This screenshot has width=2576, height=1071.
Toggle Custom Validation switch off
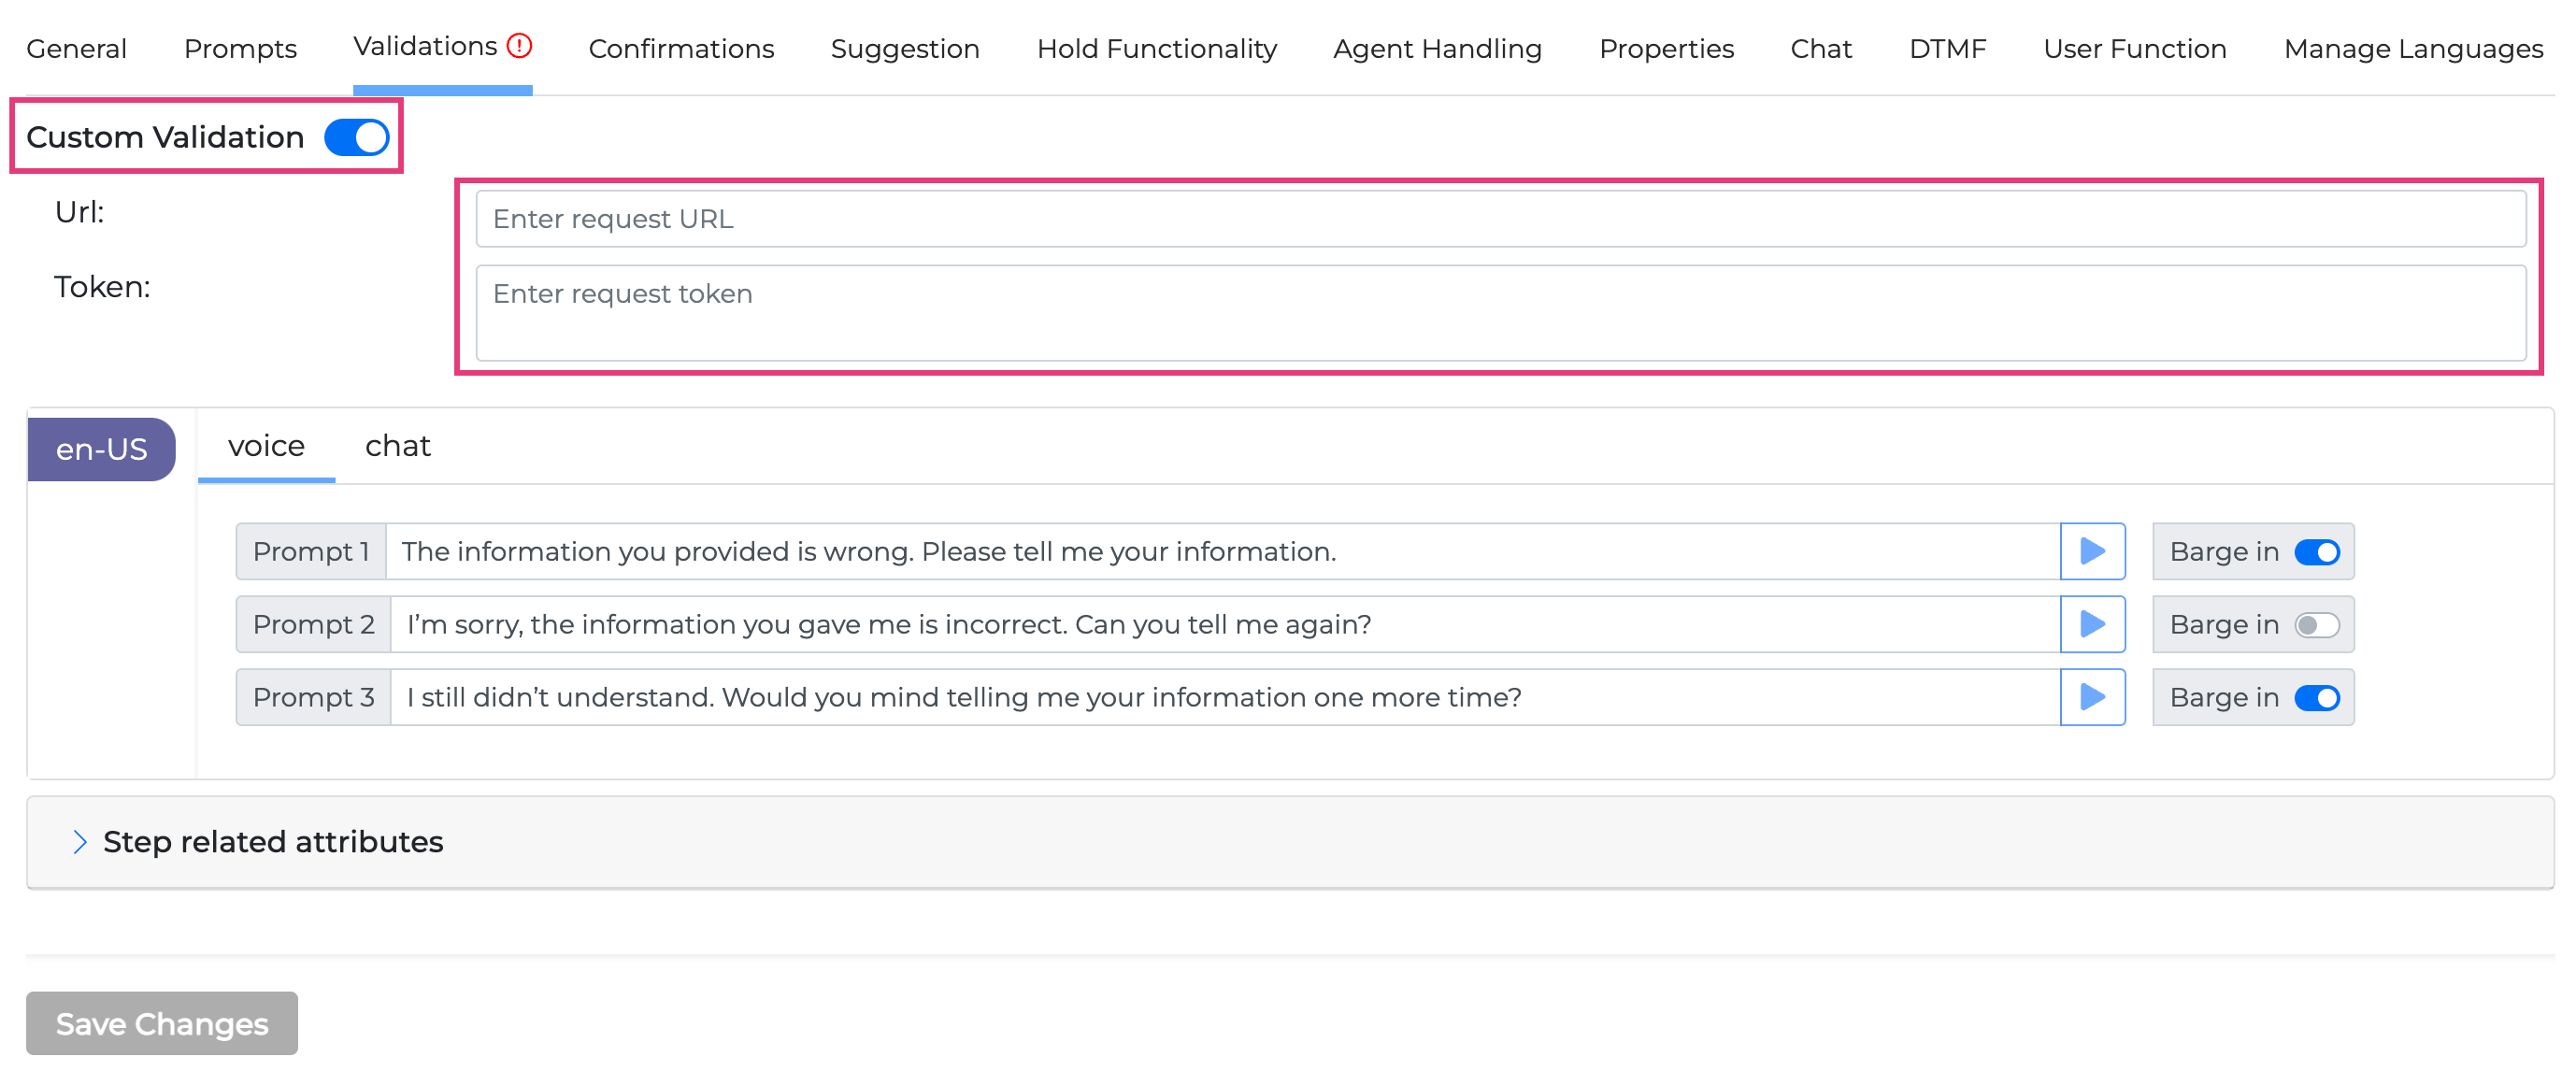[x=356, y=137]
